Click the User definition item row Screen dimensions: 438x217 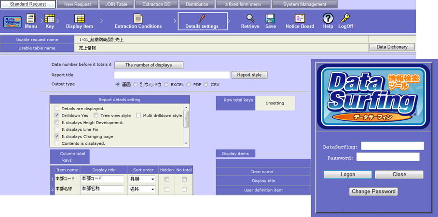click(x=263, y=190)
